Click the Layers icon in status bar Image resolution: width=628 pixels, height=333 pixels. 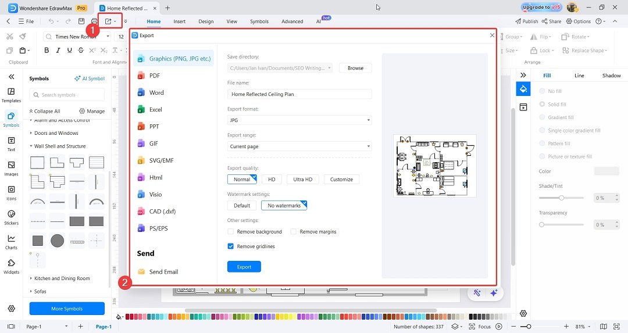click(x=455, y=327)
